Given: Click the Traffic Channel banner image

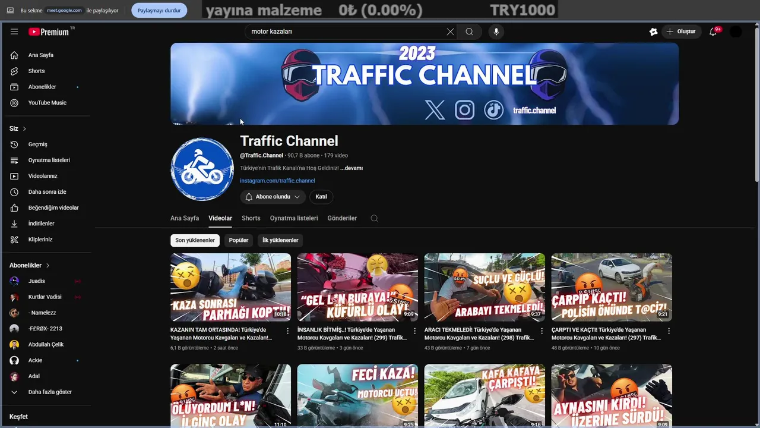Looking at the screenshot, I should (425, 84).
